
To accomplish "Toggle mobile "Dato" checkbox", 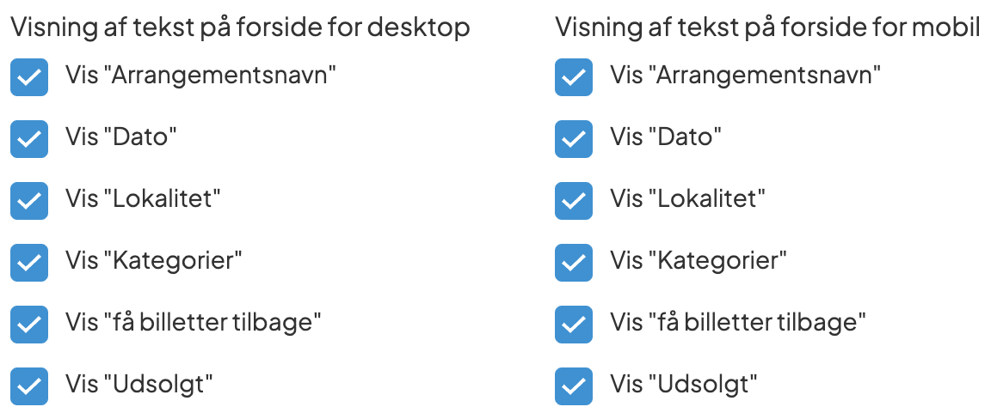I will tap(574, 139).
